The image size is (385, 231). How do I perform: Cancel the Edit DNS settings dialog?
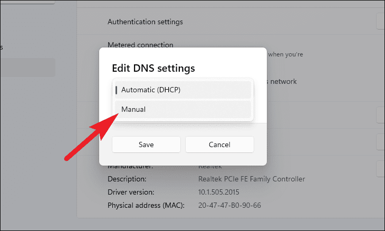[x=219, y=145]
